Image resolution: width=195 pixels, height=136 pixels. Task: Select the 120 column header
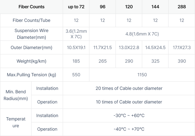click(129, 7)
